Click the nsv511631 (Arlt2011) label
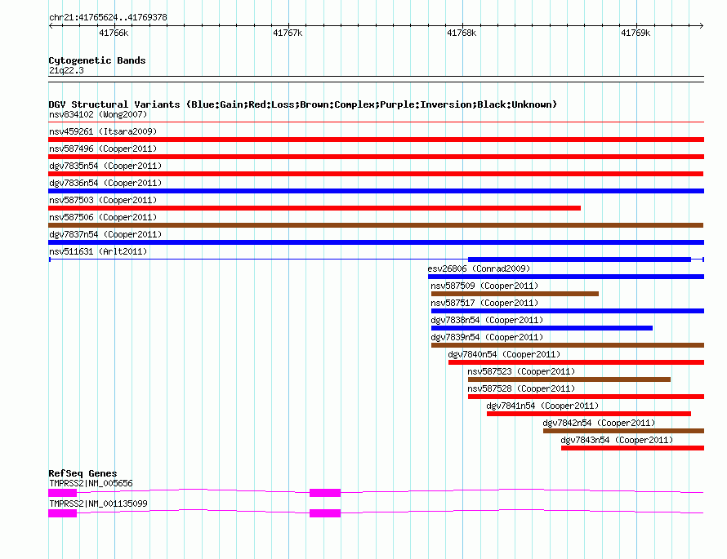 pyautogui.click(x=98, y=251)
